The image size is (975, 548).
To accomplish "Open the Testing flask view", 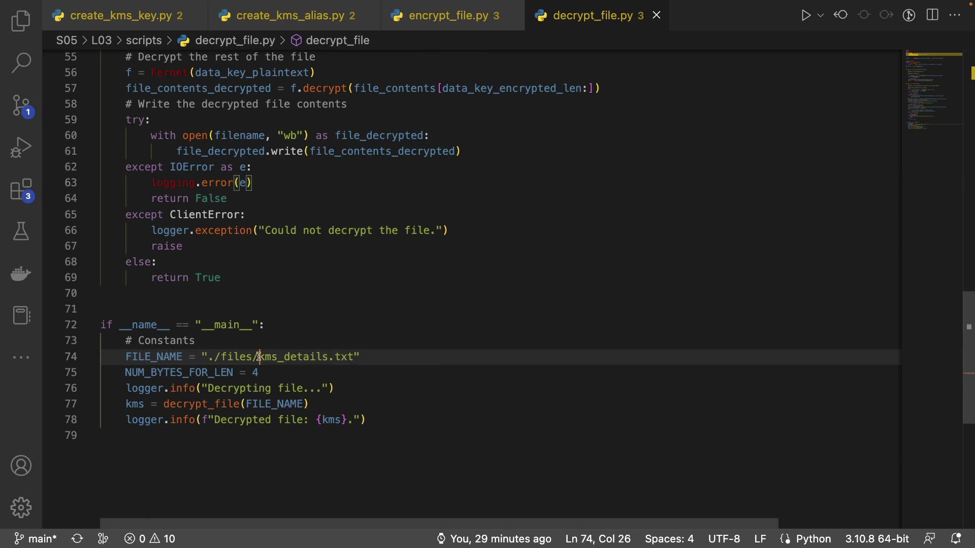I will (x=21, y=231).
